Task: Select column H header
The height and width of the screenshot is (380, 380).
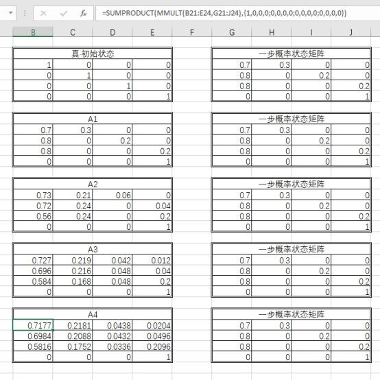Action: (272, 32)
